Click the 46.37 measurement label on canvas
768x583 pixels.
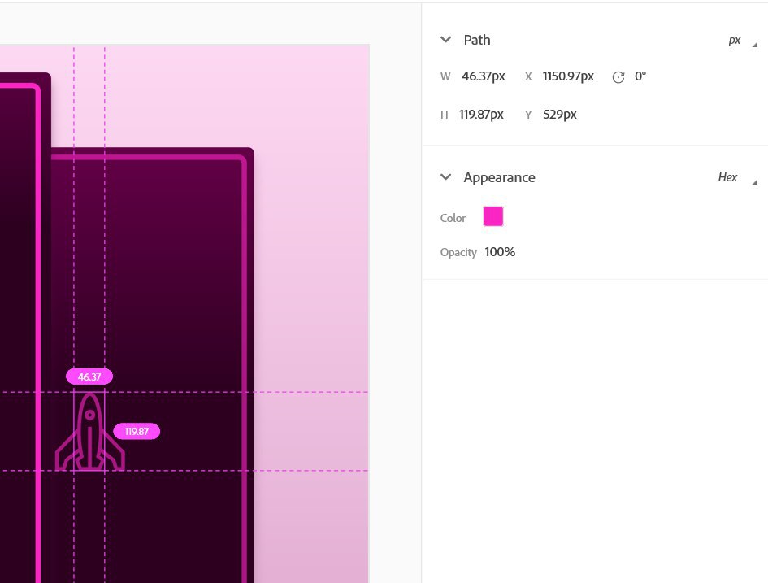89,376
